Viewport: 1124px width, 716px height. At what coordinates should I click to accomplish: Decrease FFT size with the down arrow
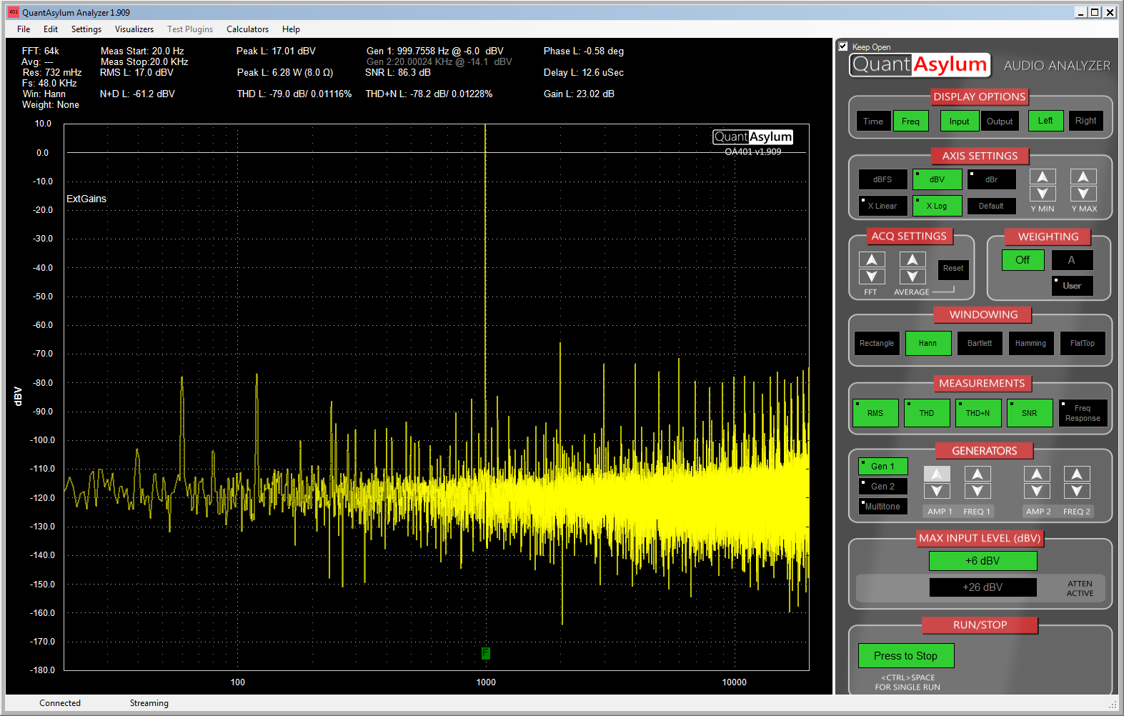872,277
